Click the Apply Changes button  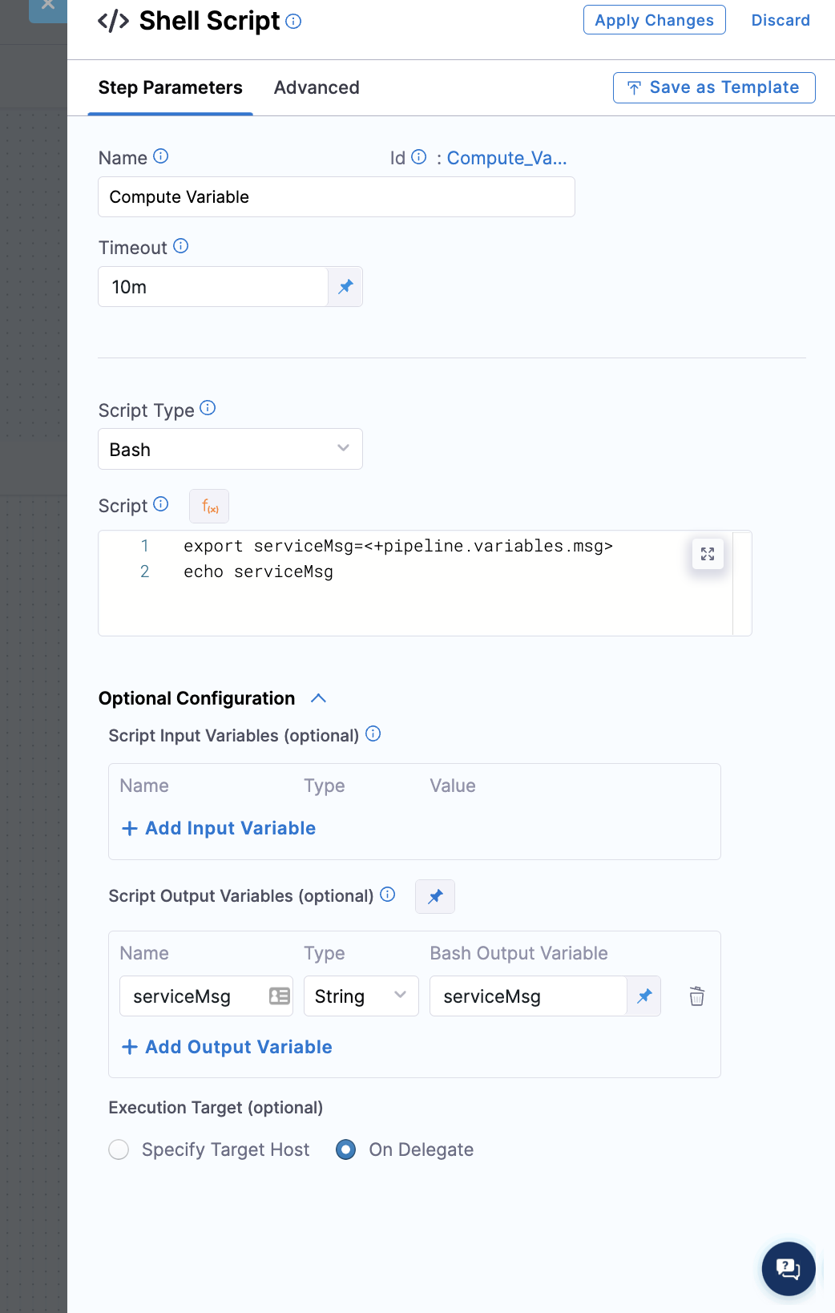click(654, 20)
